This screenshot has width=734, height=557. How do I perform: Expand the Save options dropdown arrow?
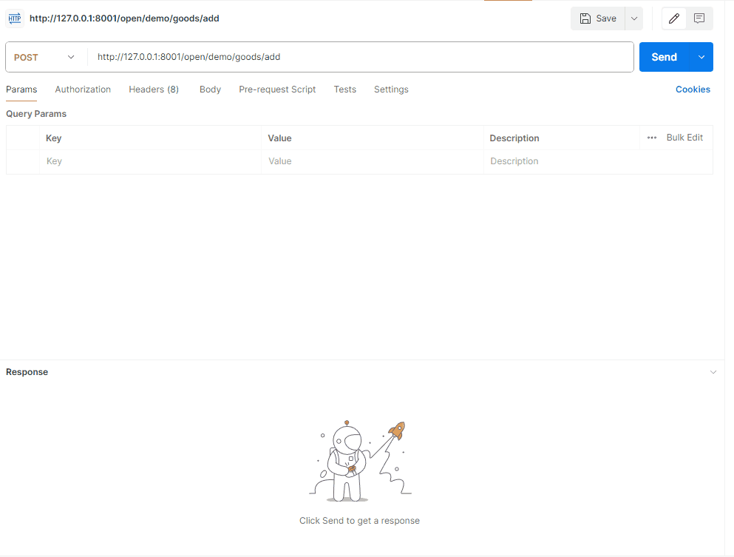(x=634, y=18)
